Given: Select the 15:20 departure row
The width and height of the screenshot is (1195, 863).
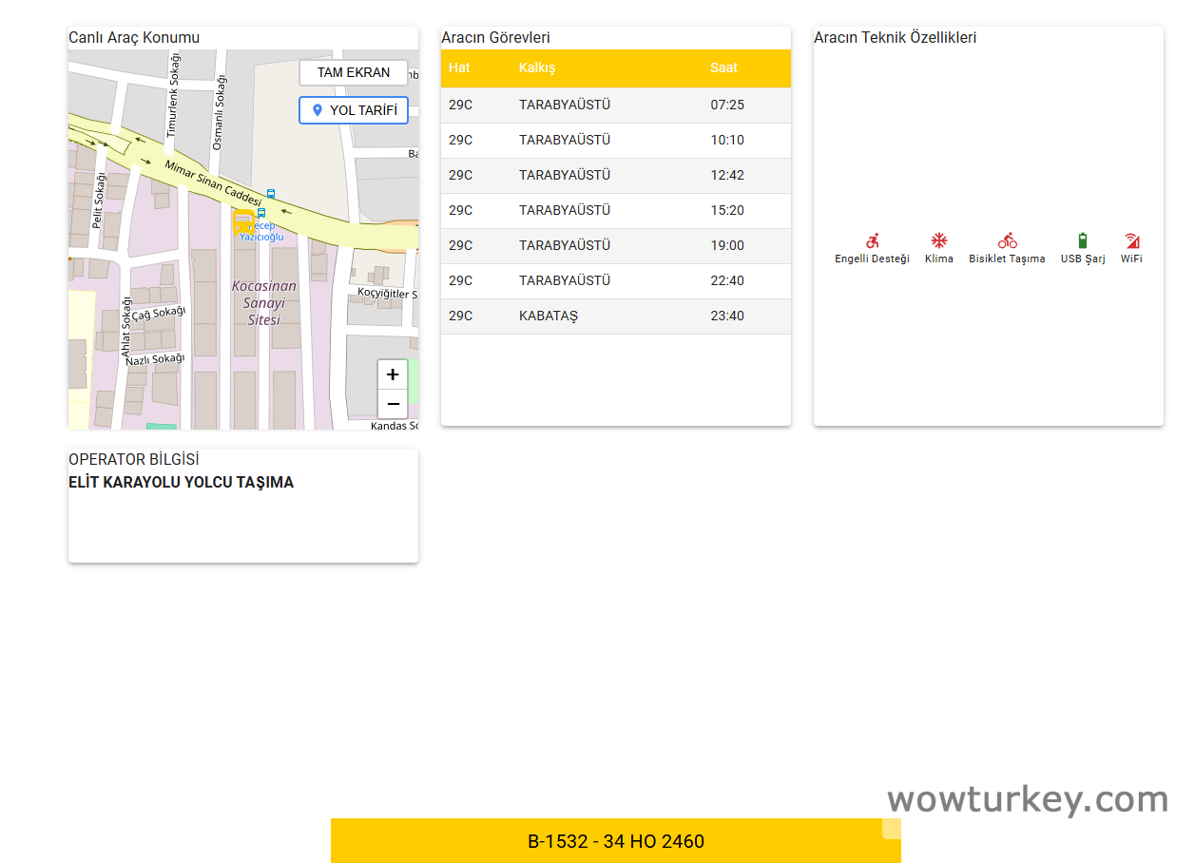Looking at the screenshot, I should [615, 210].
